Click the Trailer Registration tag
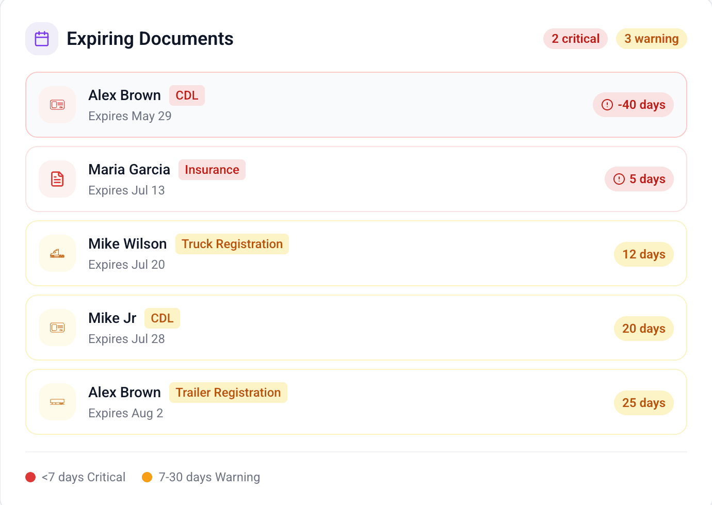 tap(228, 393)
